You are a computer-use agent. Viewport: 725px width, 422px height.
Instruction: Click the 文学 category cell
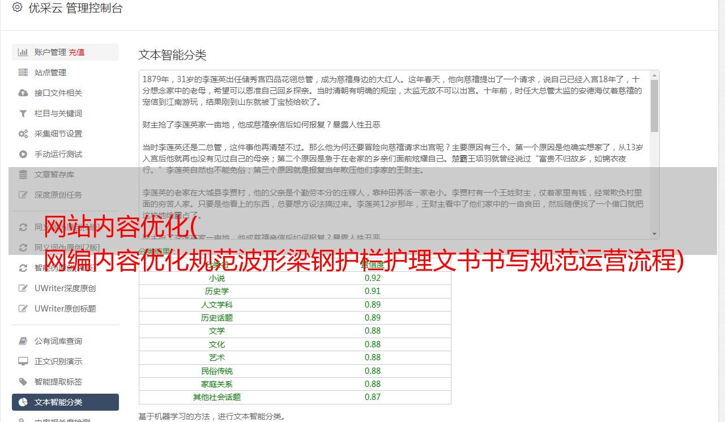click(217, 331)
